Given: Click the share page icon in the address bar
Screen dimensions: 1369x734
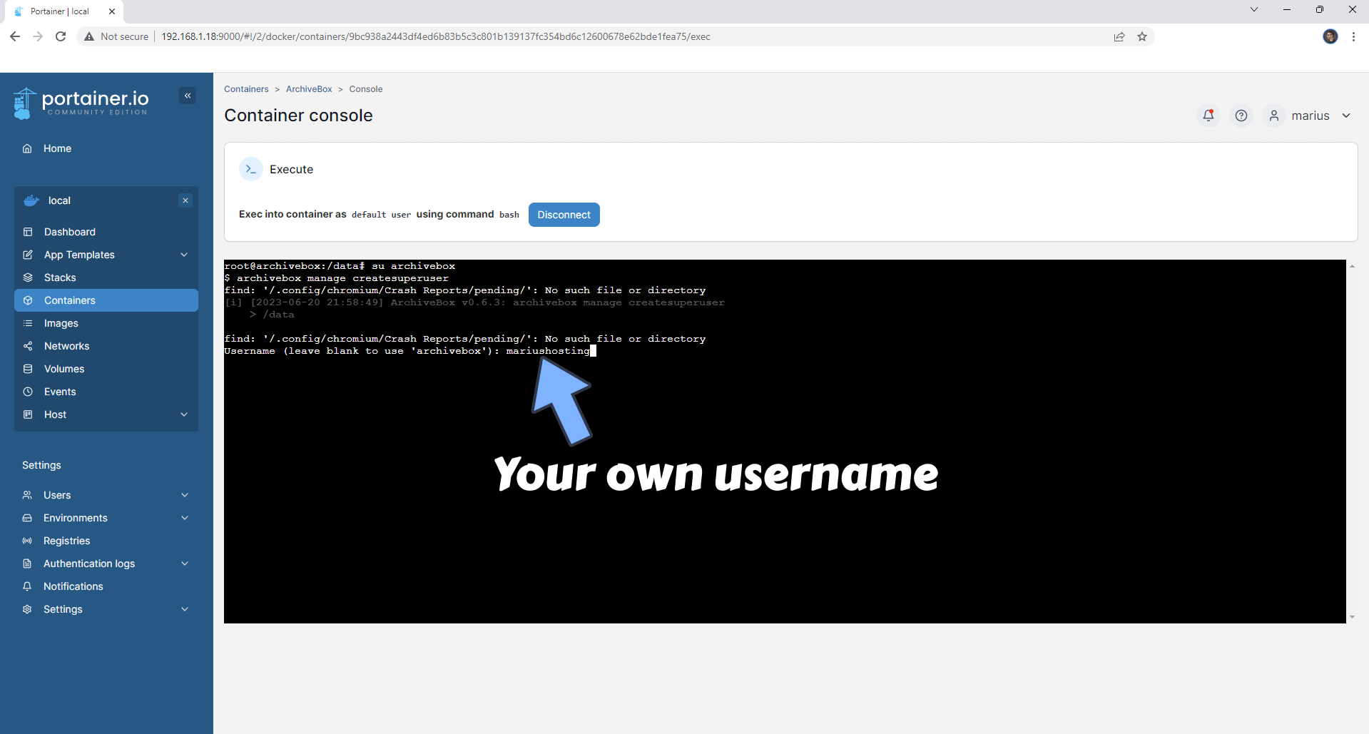Looking at the screenshot, I should pos(1119,36).
